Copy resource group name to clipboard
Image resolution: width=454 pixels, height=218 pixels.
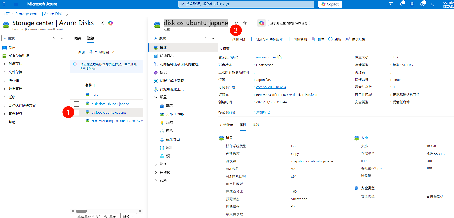click(280, 57)
